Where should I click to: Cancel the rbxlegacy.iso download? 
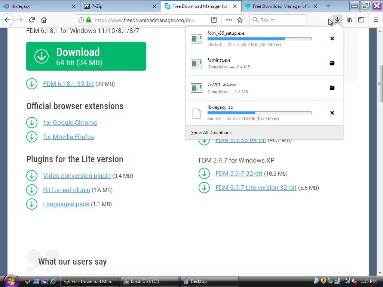[x=332, y=113]
